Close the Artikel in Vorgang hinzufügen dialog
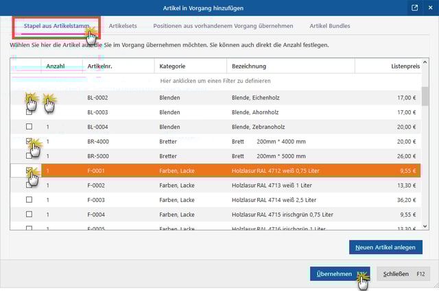Image resolution: width=439 pixels, height=291 pixels. [430, 8]
